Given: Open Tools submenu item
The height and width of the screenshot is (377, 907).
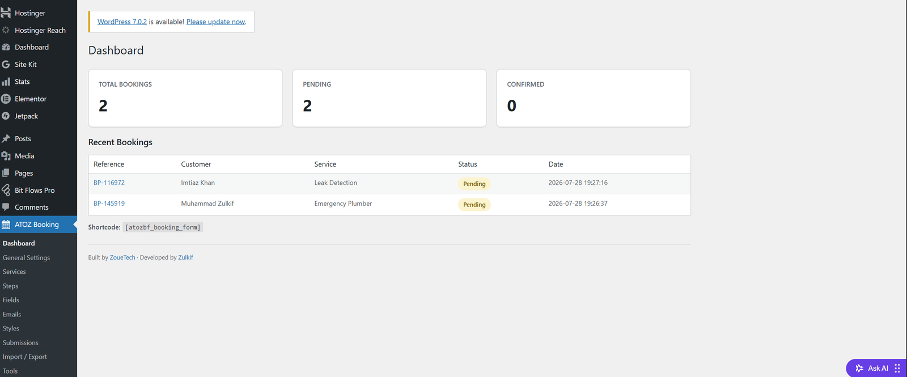Looking at the screenshot, I should [10, 371].
